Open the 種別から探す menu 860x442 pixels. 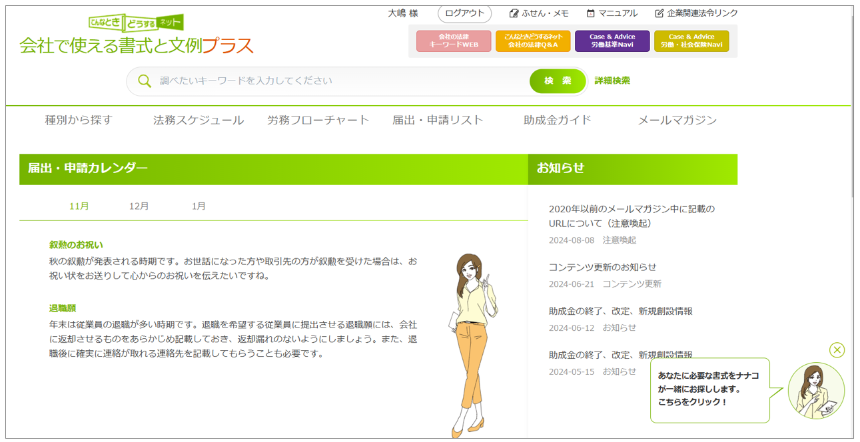(x=79, y=120)
